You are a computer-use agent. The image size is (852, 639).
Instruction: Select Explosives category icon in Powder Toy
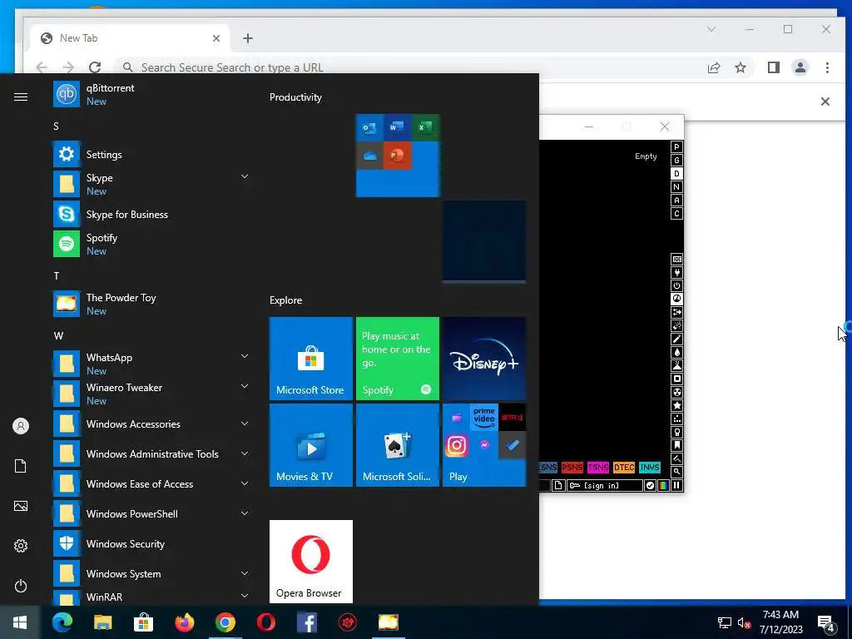click(x=676, y=325)
